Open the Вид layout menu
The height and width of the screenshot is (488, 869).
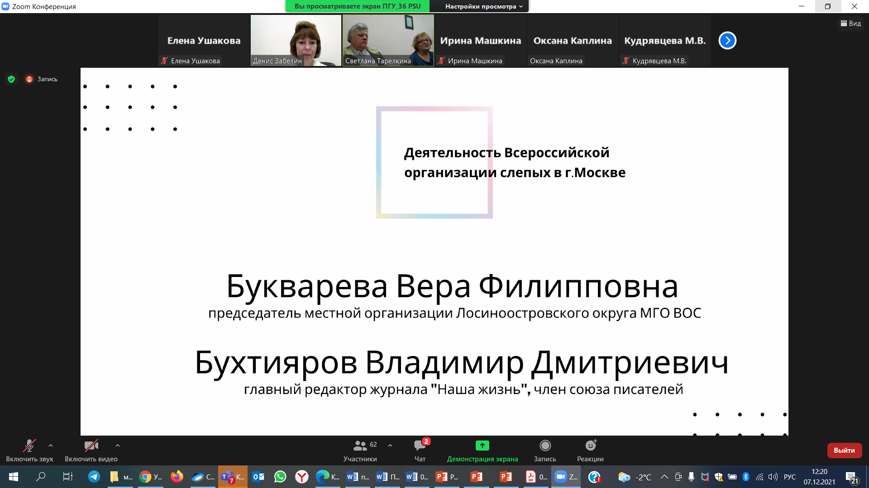point(851,23)
